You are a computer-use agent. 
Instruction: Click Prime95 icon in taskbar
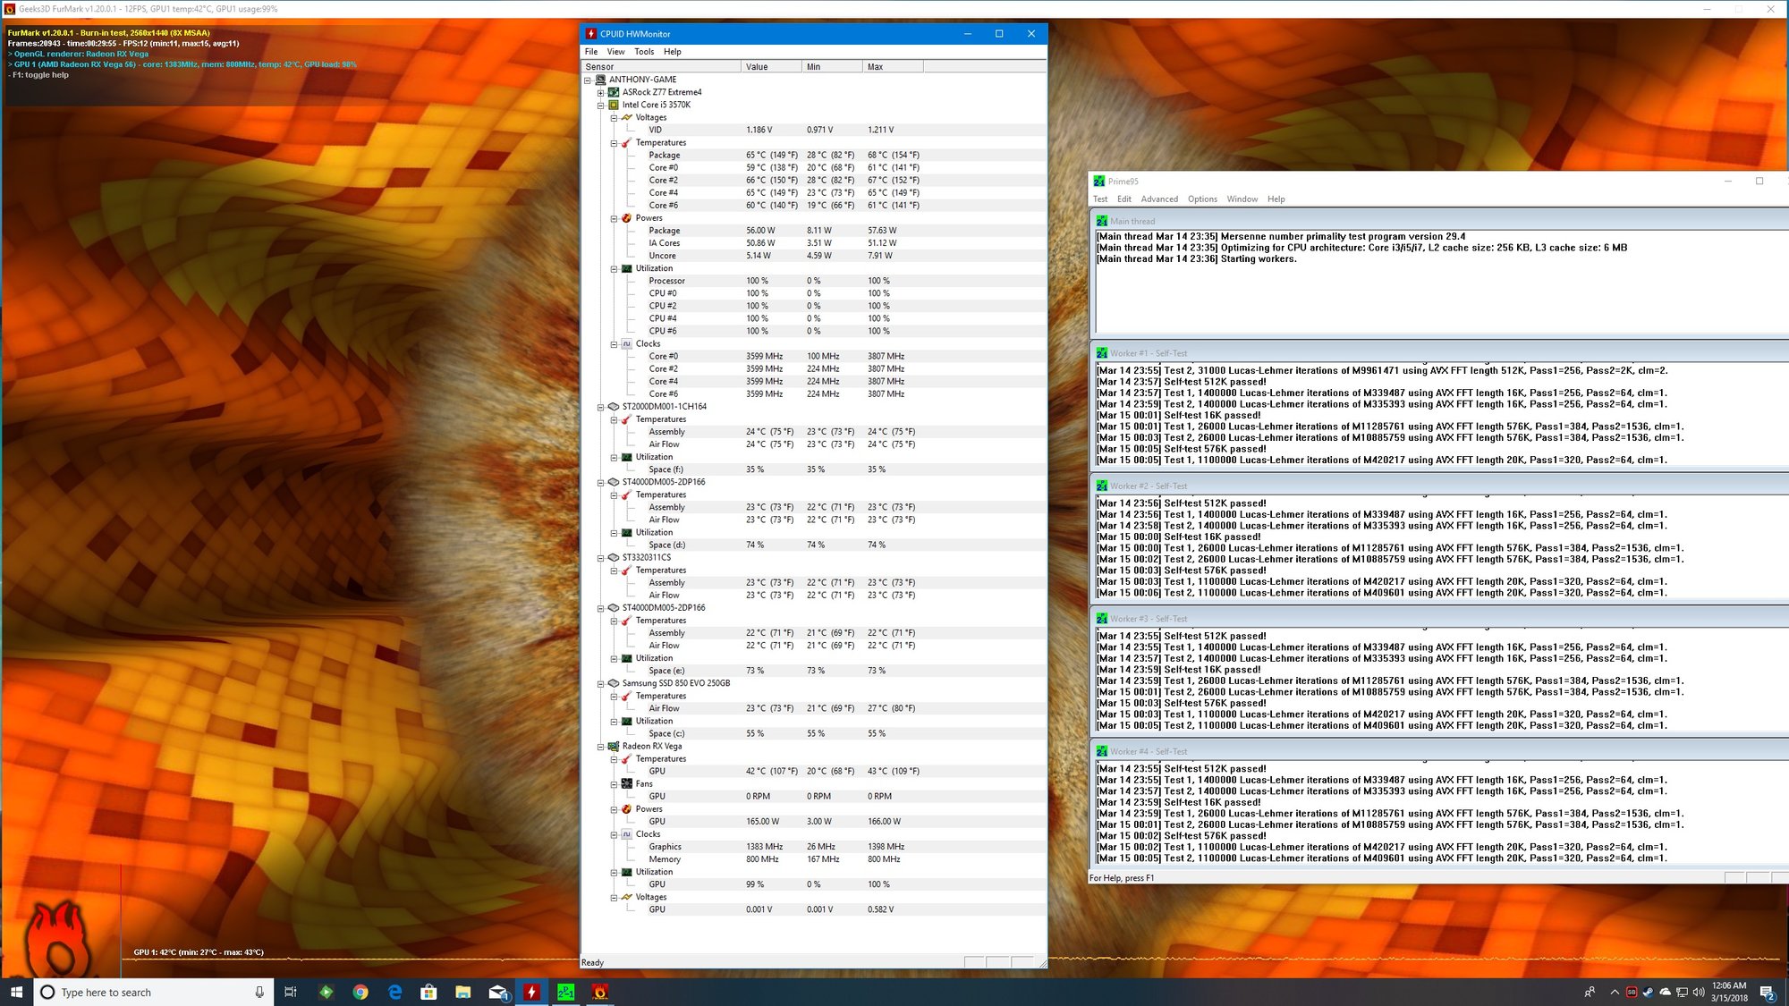click(x=565, y=992)
